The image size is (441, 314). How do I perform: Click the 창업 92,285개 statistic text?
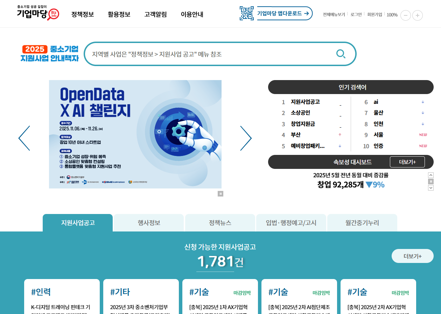pyautogui.click(x=351, y=185)
